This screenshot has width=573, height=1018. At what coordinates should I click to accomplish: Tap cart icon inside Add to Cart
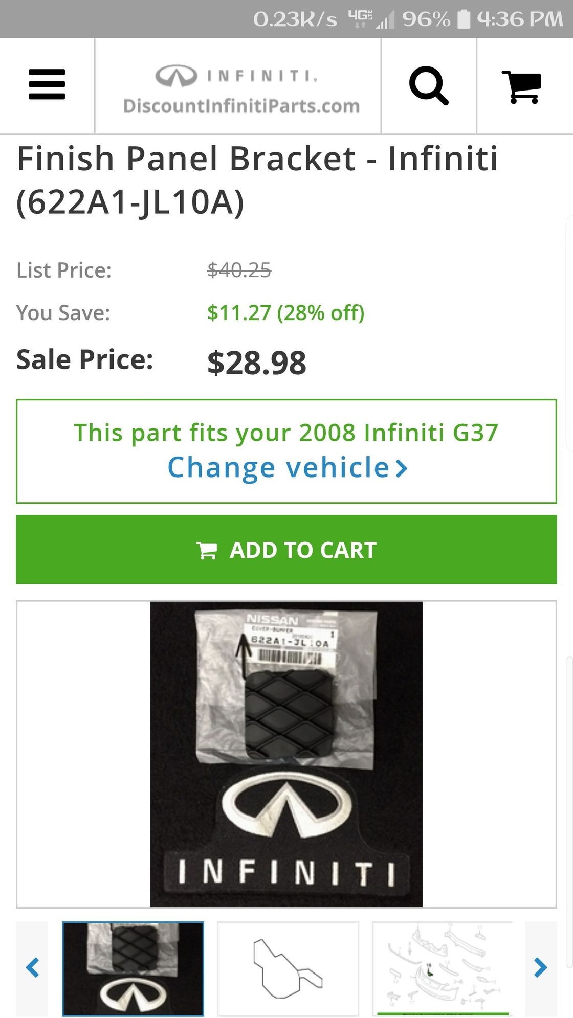(207, 551)
